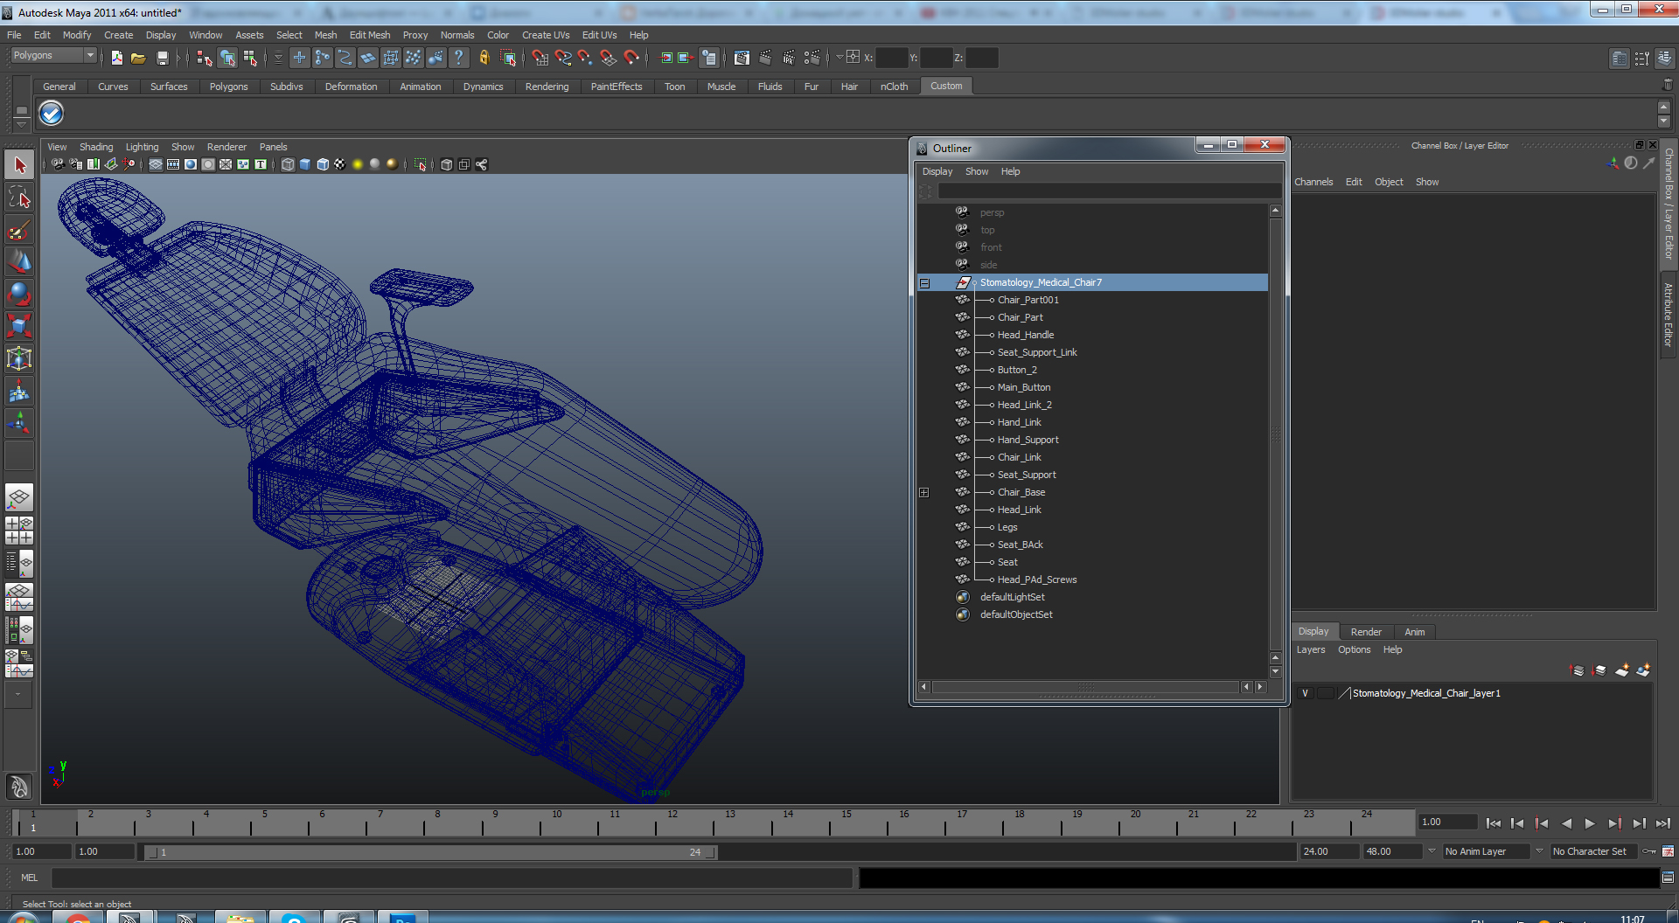The height and width of the screenshot is (923, 1679).
Task: Enable Snap to curves magnet
Action: (x=563, y=58)
